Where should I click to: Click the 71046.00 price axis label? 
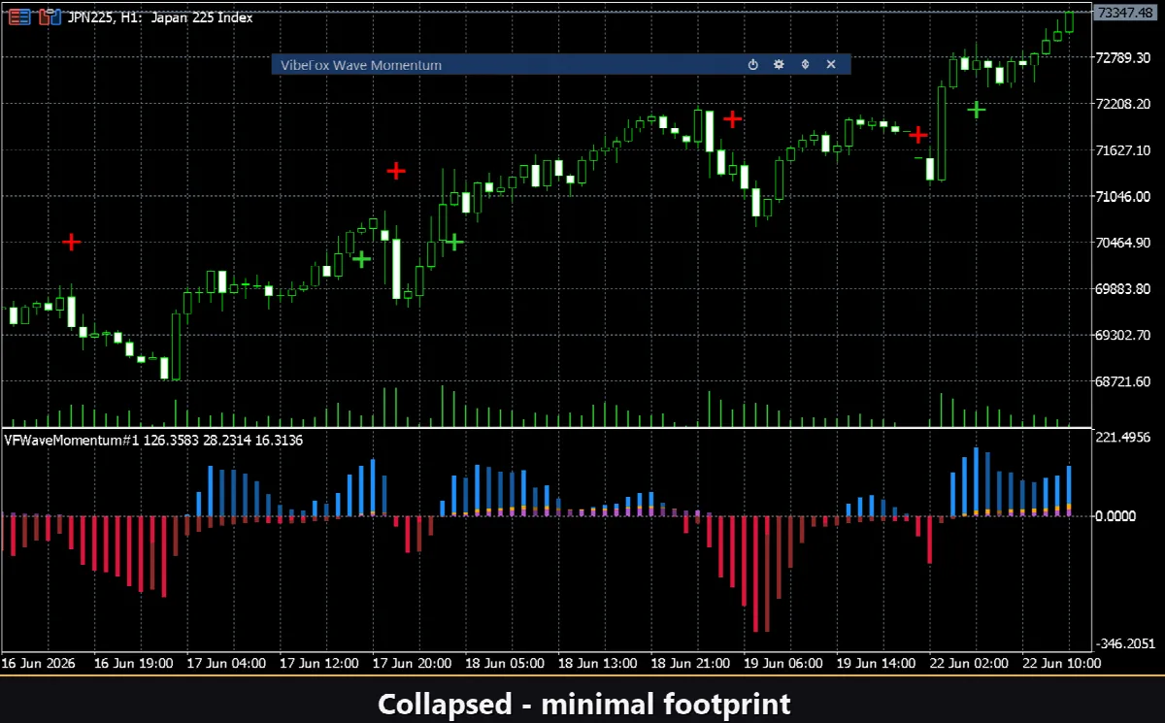(1123, 197)
